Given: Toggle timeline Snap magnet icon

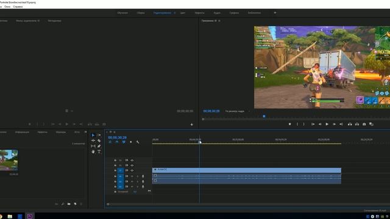Looking at the screenshot, I should 117,142.
